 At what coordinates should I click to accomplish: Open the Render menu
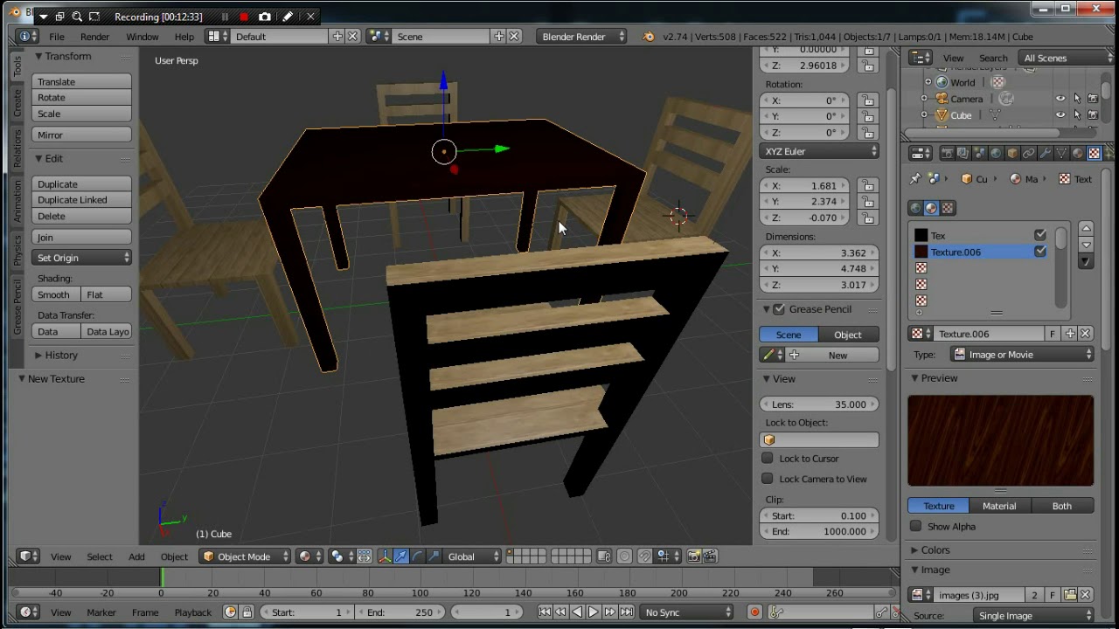[95, 37]
